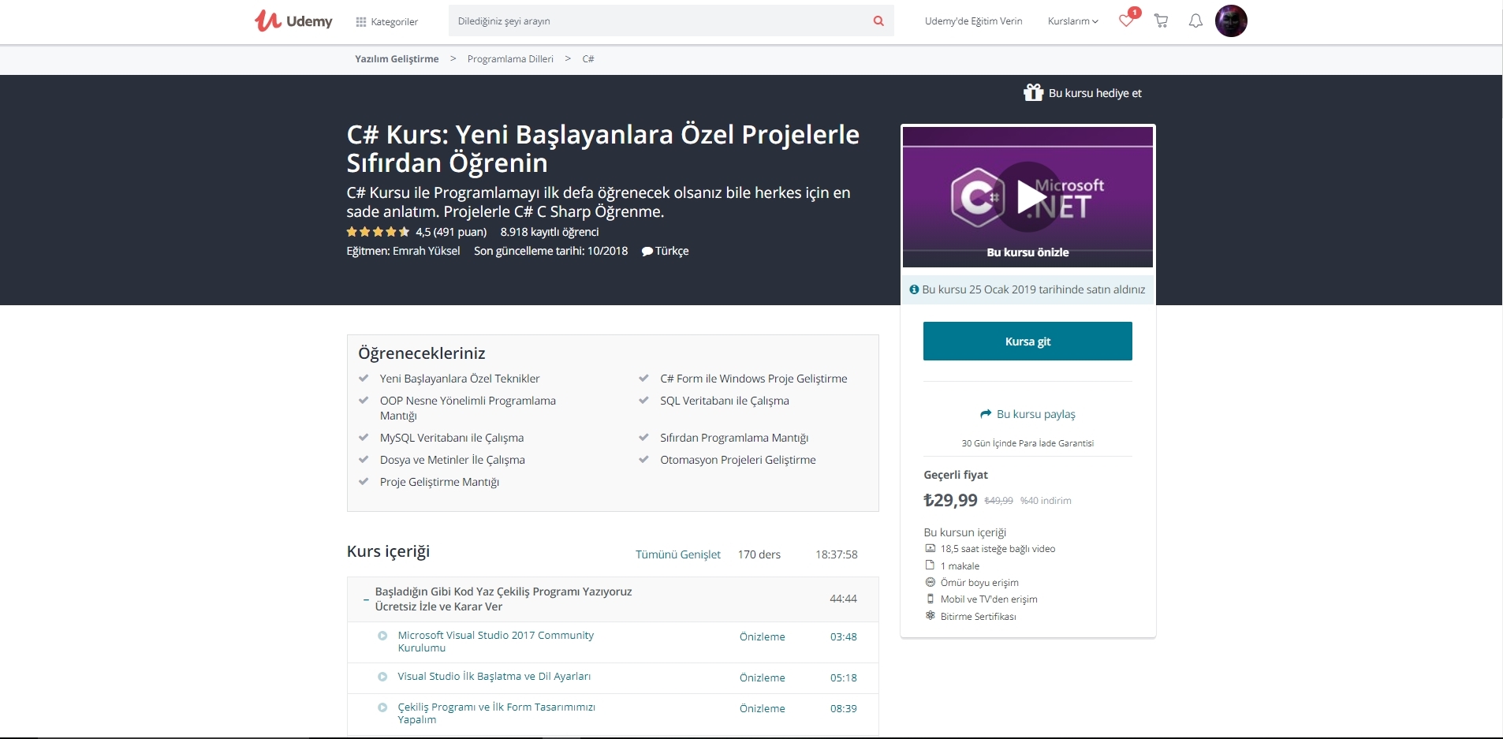The image size is (1503, 739).
Task: Open Microsoft Visual Studio 2017 Community Kurulumu lecture
Action: (x=495, y=641)
